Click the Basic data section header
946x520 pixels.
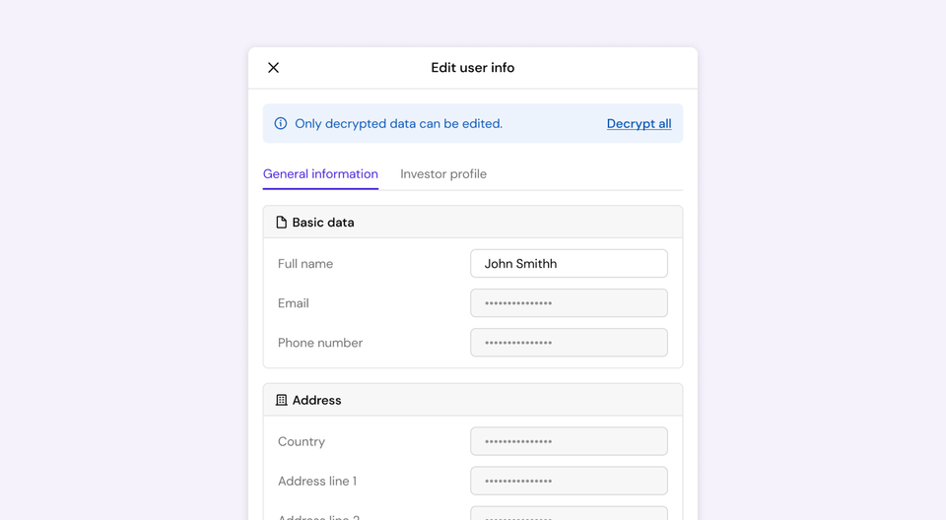(x=323, y=223)
